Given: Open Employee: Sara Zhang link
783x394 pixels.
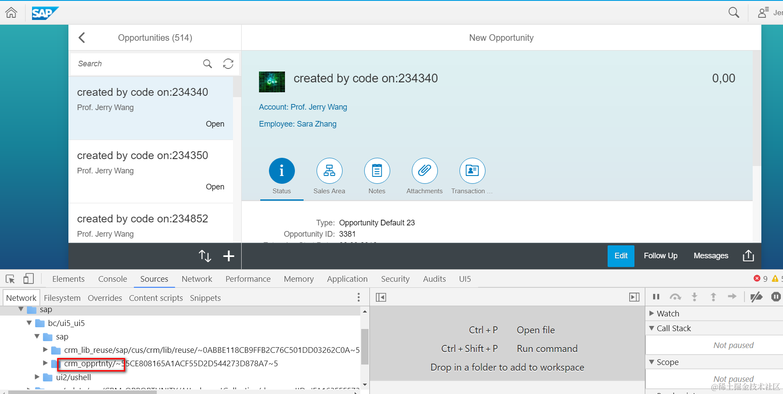Looking at the screenshot, I should pos(298,124).
